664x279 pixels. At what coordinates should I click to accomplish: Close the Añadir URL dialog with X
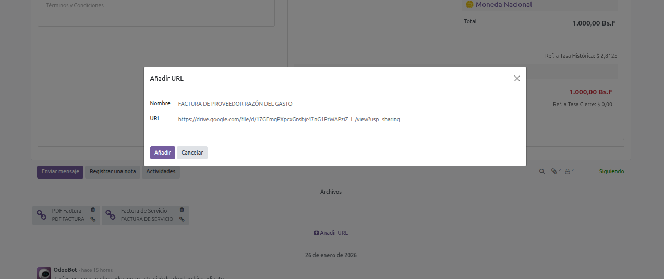pos(517,79)
